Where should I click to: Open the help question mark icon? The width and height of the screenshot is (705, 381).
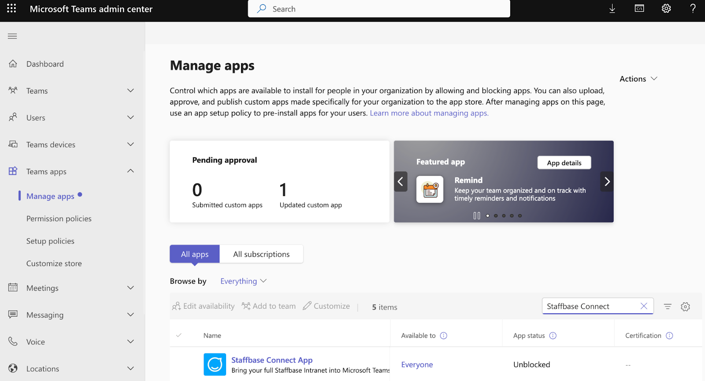(693, 8)
